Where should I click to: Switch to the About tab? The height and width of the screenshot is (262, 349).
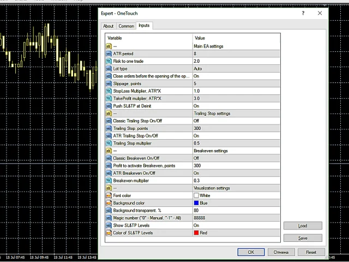tap(108, 26)
